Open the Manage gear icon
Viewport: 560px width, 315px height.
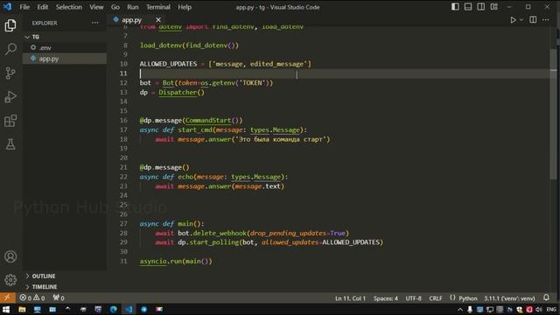10,280
